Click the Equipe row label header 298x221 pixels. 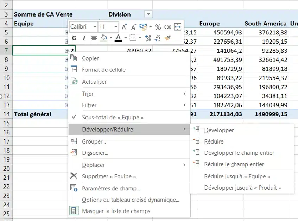pyautogui.click(x=40, y=24)
